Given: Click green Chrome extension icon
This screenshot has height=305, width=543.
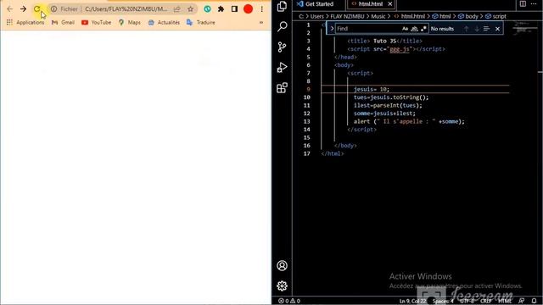Looking at the screenshot, I should [x=207, y=9].
